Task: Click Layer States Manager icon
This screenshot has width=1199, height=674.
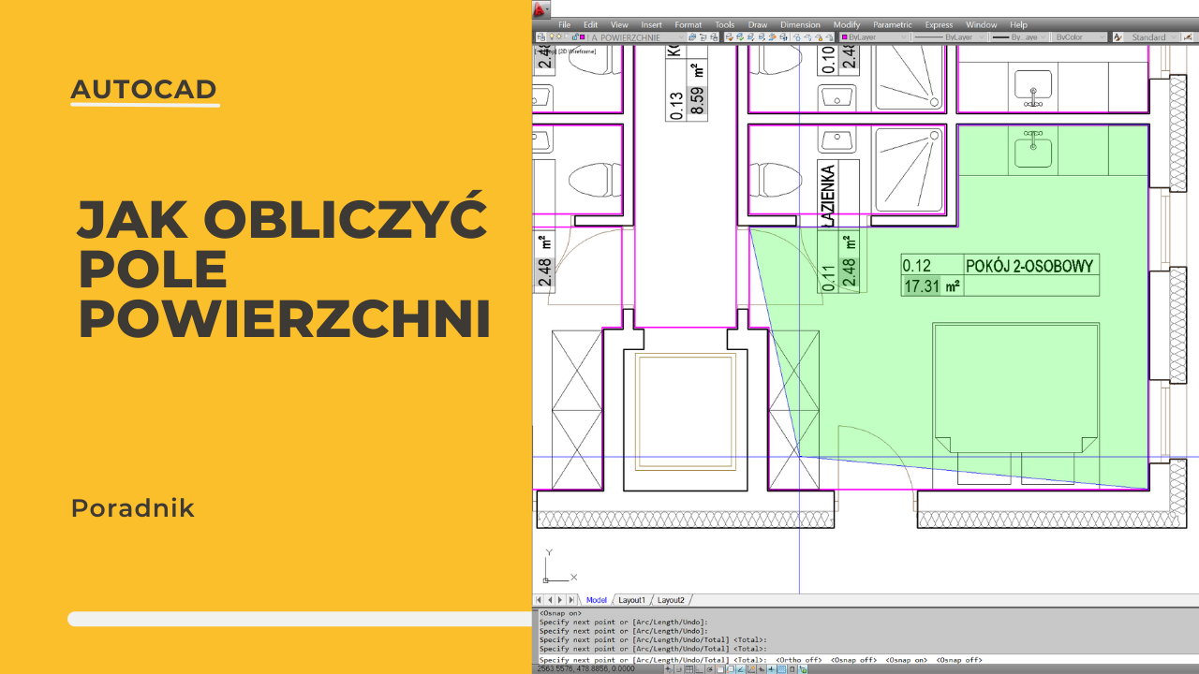Action: (x=714, y=37)
